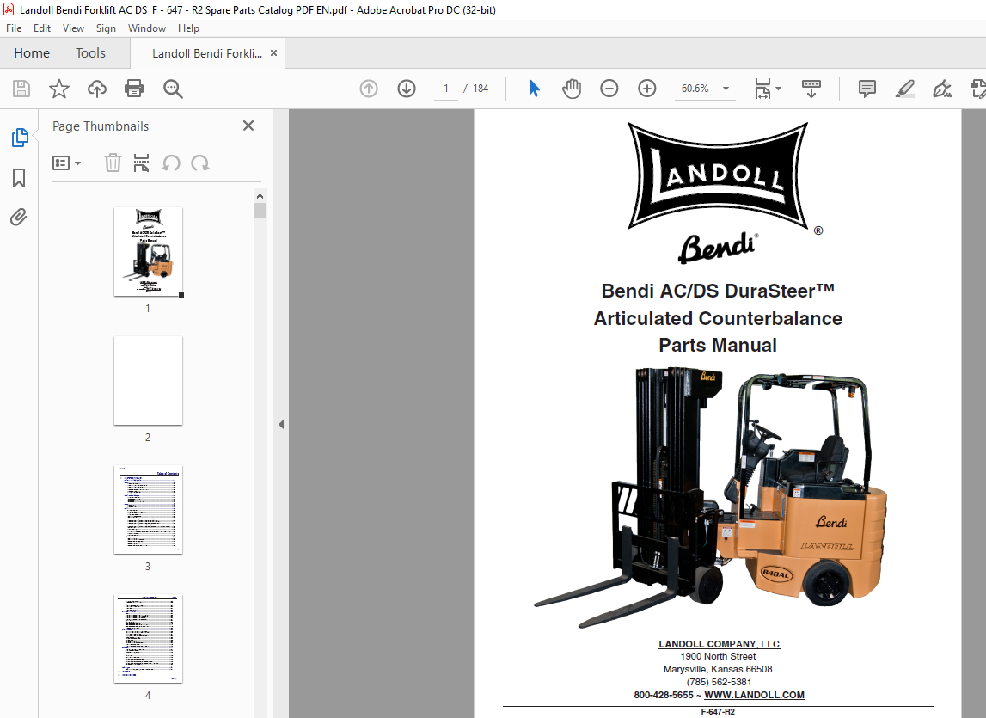Print the document with printer icon

click(134, 89)
